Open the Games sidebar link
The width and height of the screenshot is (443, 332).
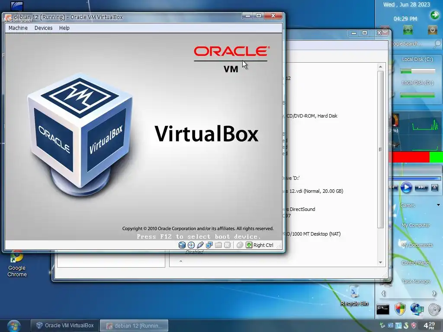(408, 205)
